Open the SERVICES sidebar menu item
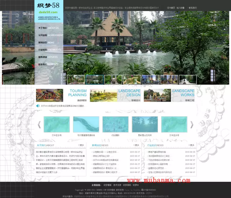The width and height of the screenshot is (231, 198). point(49,57)
